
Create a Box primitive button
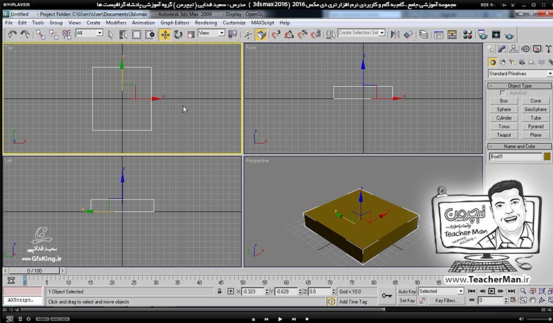click(504, 100)
